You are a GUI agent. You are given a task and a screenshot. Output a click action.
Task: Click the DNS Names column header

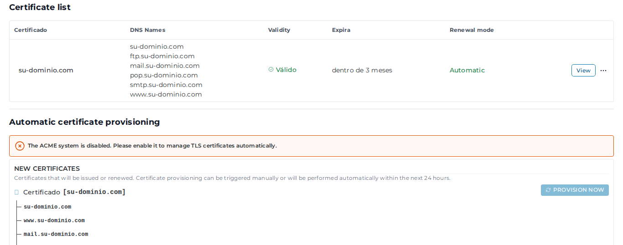coord(148,30)
